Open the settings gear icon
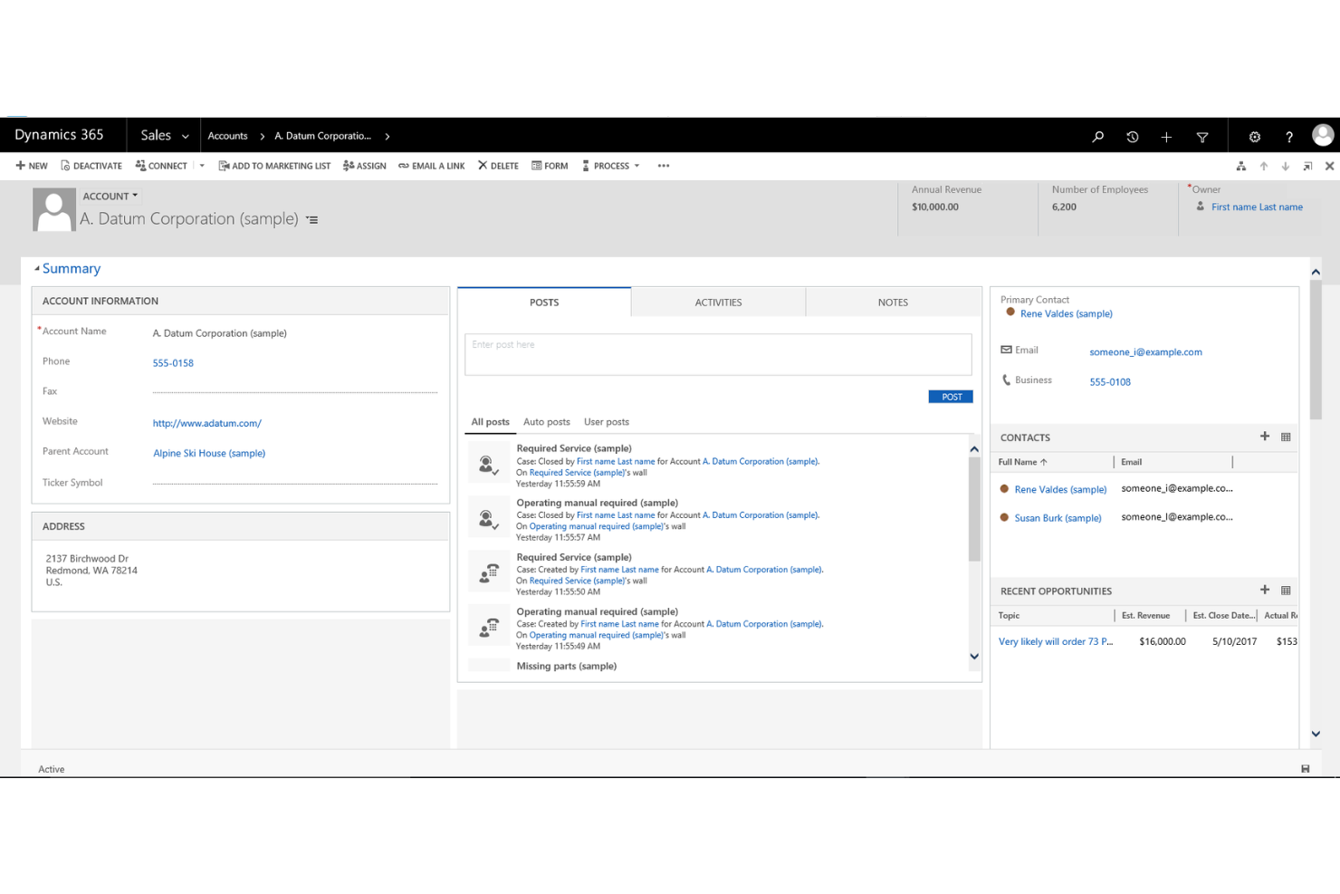The height and width of the screenshot is (894, 1340). click(x=1254, y=137)
